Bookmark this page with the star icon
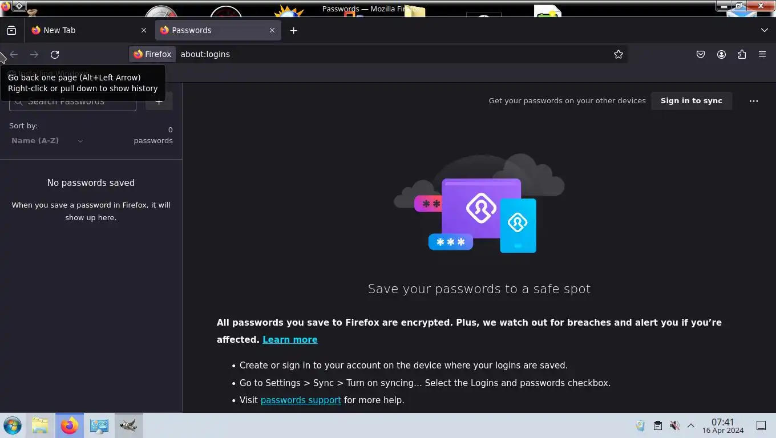The image size is (776, 438). coord(619,54)
